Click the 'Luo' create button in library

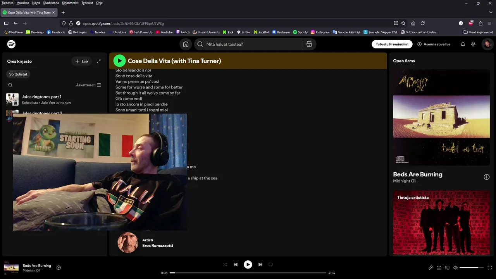[82, 61]
